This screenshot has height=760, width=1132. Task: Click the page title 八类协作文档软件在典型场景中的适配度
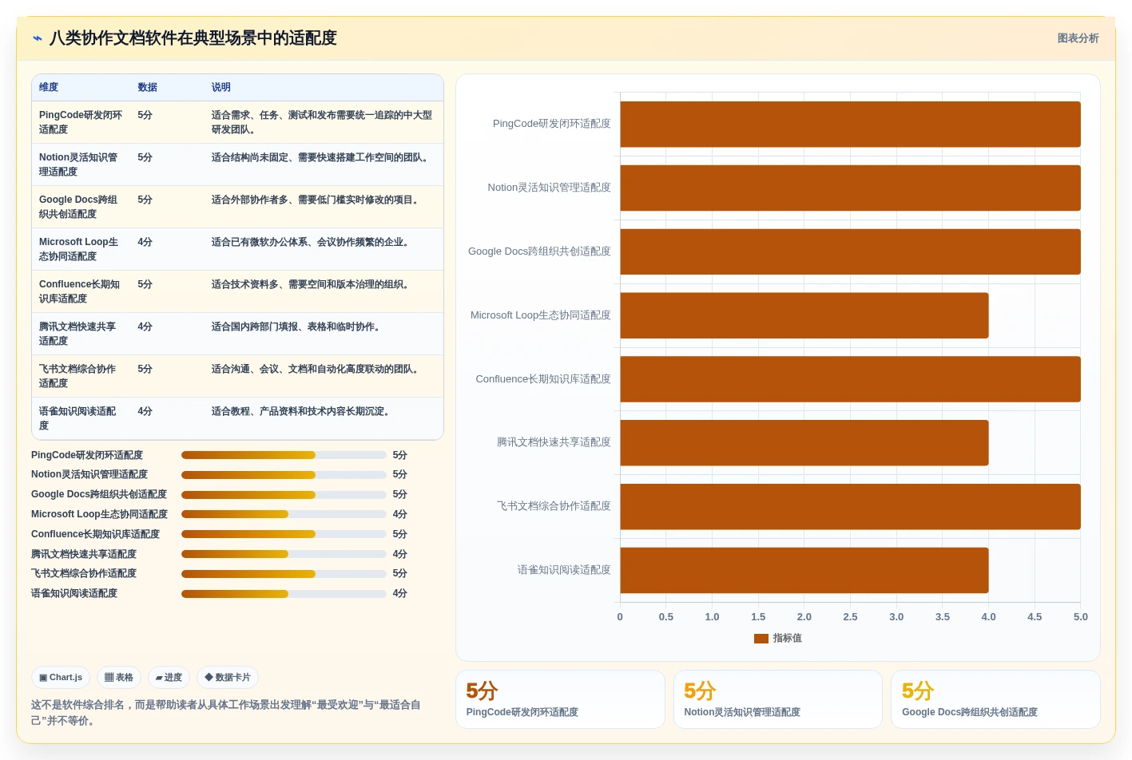pyautogui.click(x=193, y=38)
